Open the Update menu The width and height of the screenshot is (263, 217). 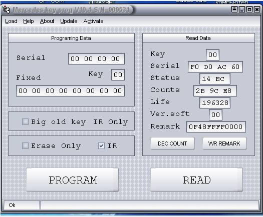click(69, 21)
